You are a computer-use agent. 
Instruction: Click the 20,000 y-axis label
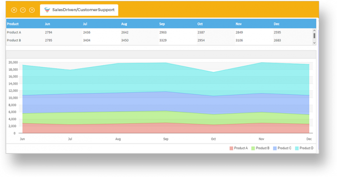coord(13,62)
